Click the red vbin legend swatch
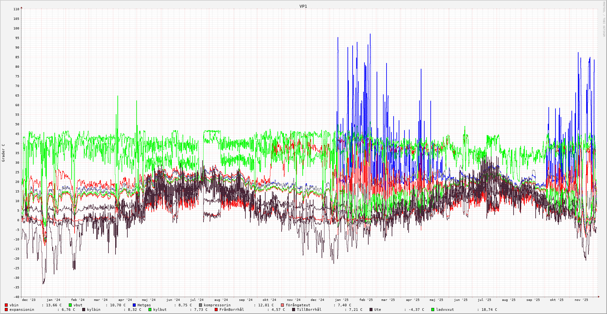 click(6, 305)
